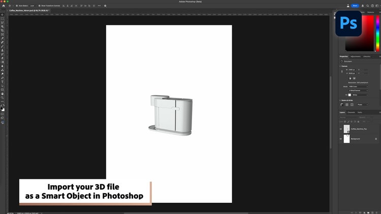Select the Rectangular Marquee tool
381x214 pixels.
(x=3, y=19)
